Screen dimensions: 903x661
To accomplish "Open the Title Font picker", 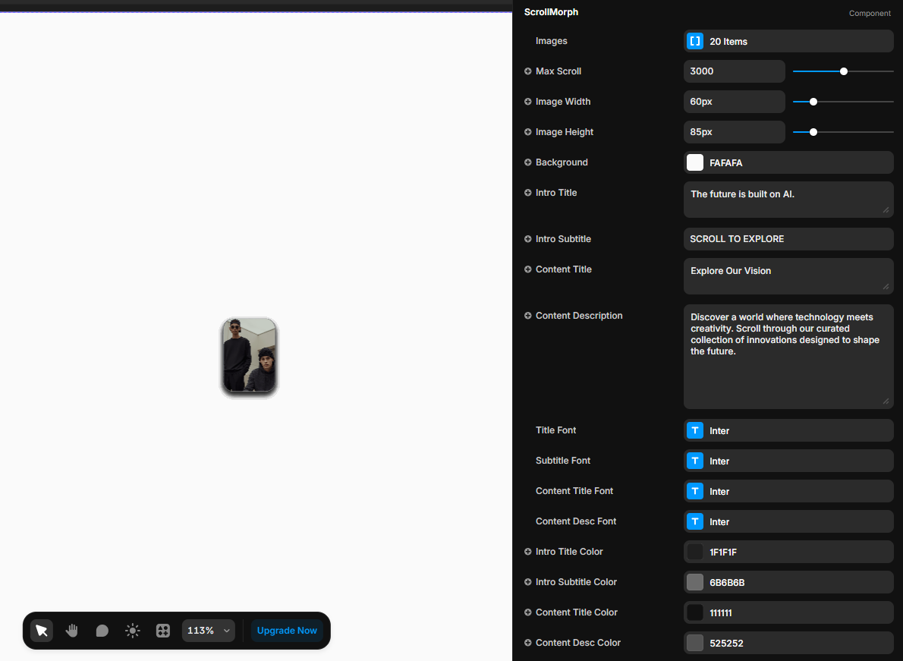I will click(788, 431).
